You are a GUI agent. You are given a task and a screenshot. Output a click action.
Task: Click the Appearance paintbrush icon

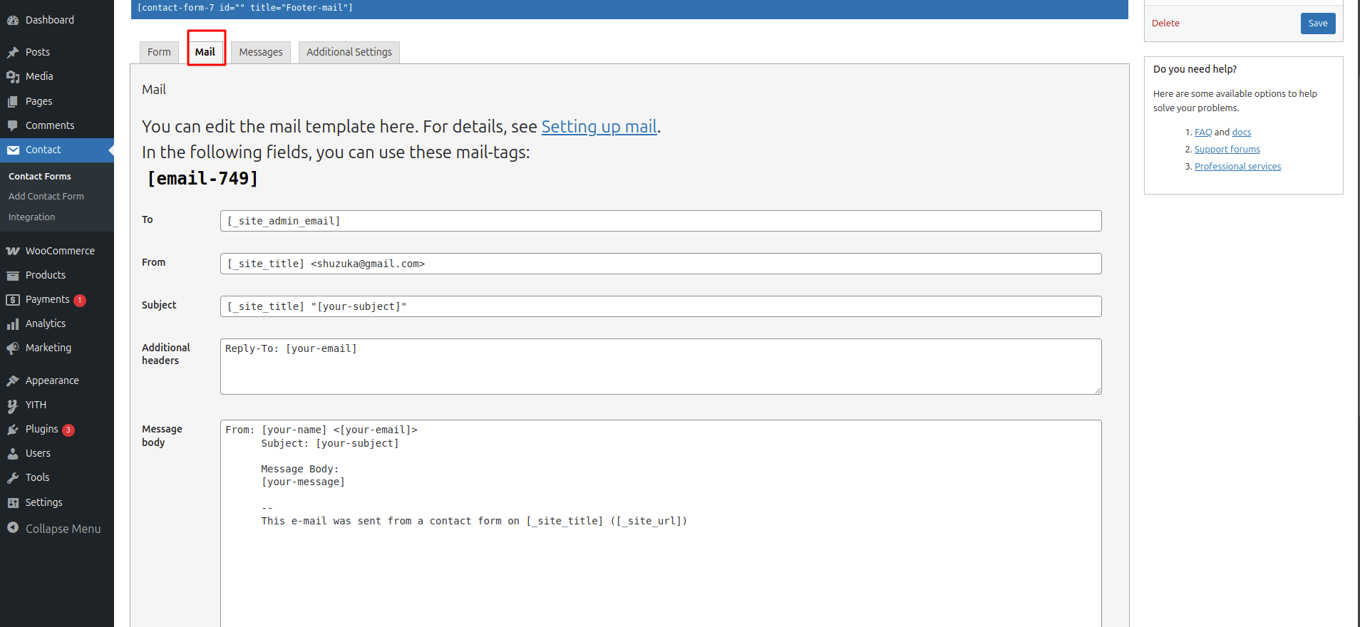pyautogui.click(x=13, y=381)
